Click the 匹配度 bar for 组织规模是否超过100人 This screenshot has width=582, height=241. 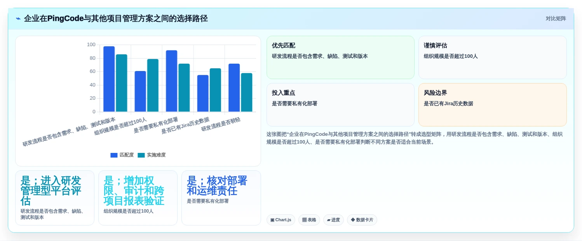click(140, 92)
